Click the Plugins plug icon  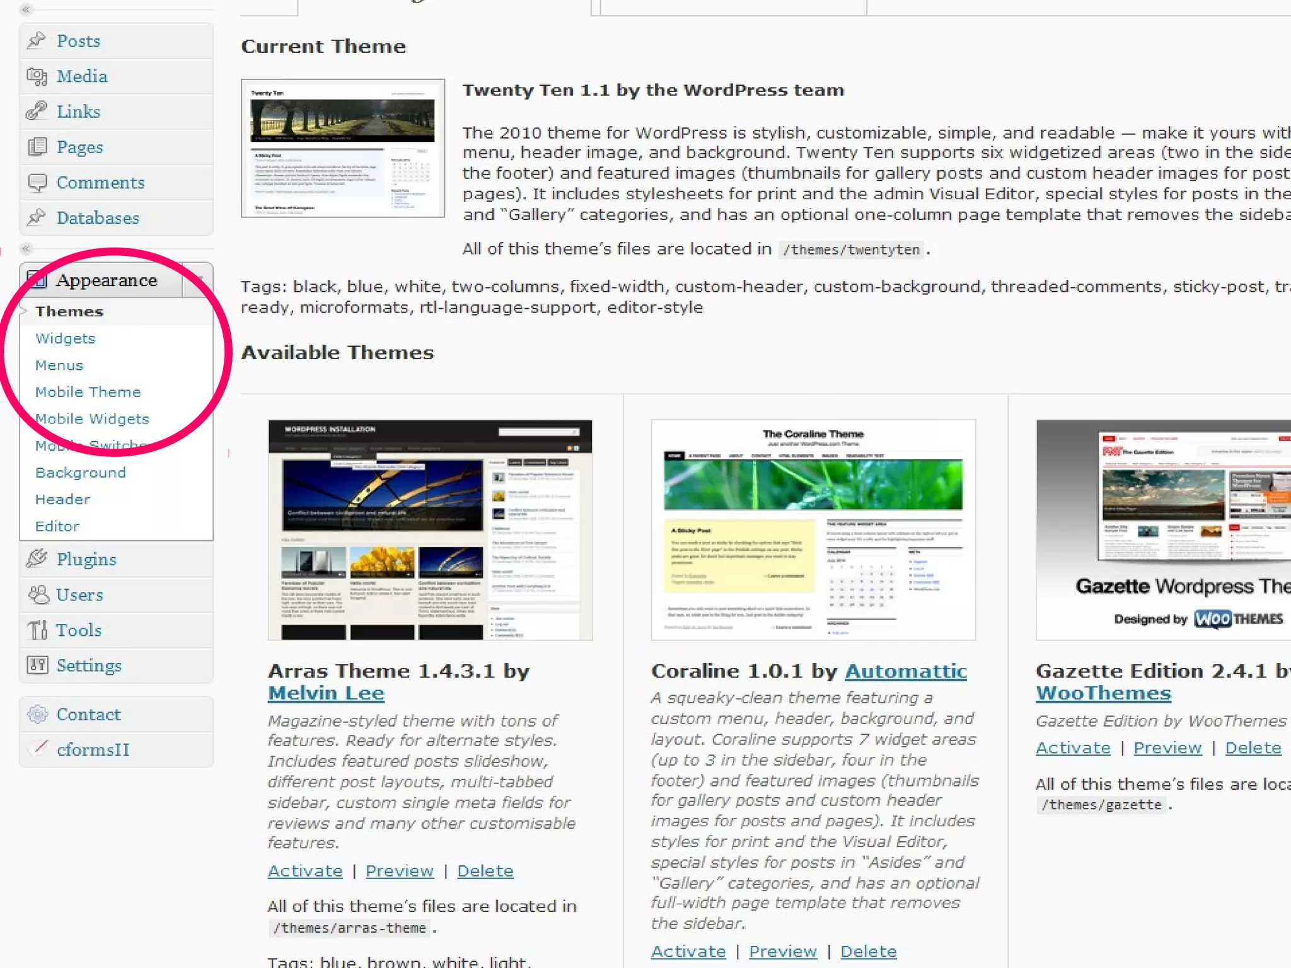pos(37,558)
